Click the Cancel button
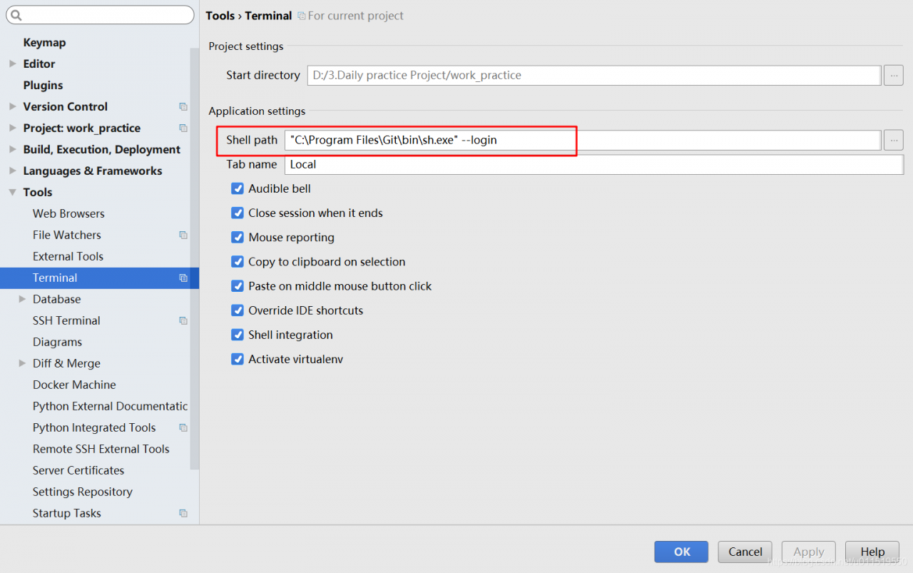The image size is (913, 573). click(x=745, y=552)
